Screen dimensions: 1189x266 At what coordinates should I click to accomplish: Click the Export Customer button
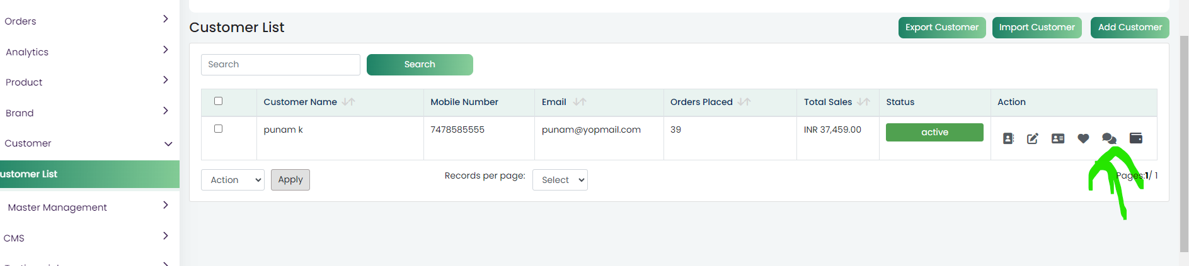pos(942,27)
